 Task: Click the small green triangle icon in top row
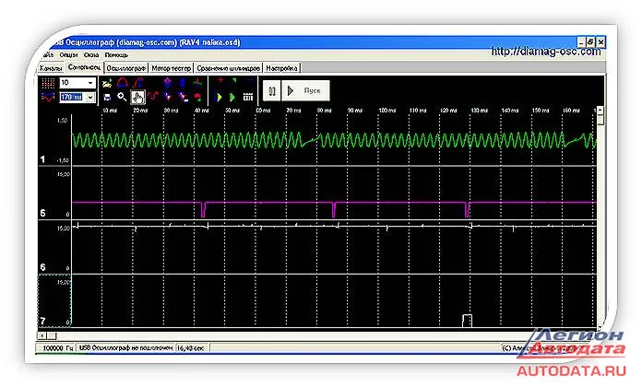(x=233, y=81)
